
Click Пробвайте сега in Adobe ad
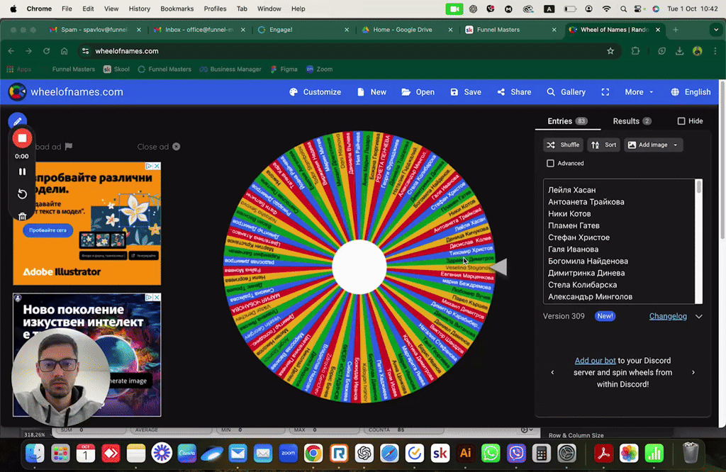coord(48,230)
